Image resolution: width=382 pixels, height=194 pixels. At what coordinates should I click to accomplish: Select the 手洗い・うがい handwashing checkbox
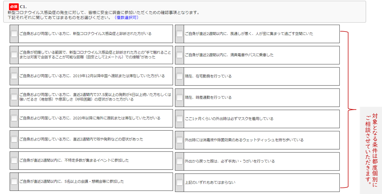pyautogui.click(x=179, y=161)
